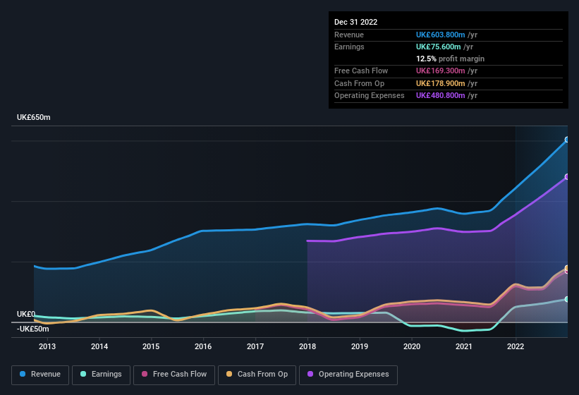Viewport: 579px width, 395px height.
Task: Click the 2016 x-axis label
Action: (x=203, y=346)
